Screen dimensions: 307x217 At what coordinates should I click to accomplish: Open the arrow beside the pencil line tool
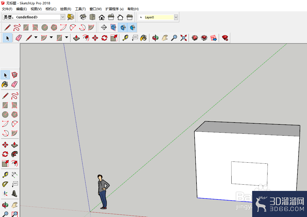coord(36,37)
